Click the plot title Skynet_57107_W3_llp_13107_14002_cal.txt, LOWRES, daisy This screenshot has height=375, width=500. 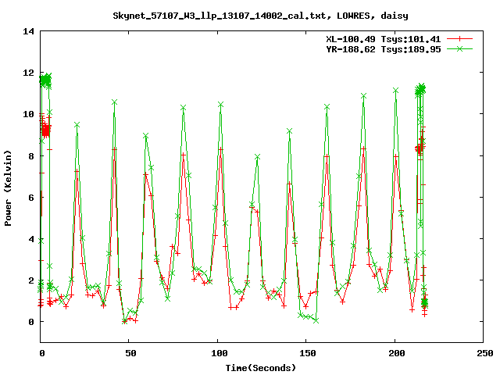260,16
